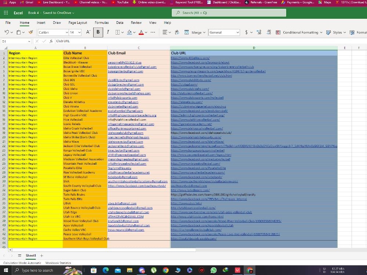Add a new sheet with plus
The width and height of the screenshot is (367, 275).
tap(42, 256)
